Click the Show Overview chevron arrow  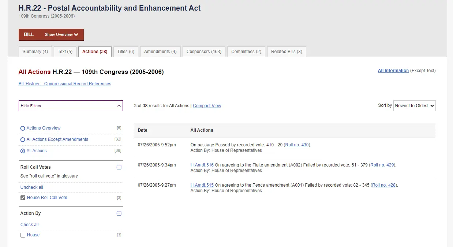pyautogui.click(x=76, y=35)
